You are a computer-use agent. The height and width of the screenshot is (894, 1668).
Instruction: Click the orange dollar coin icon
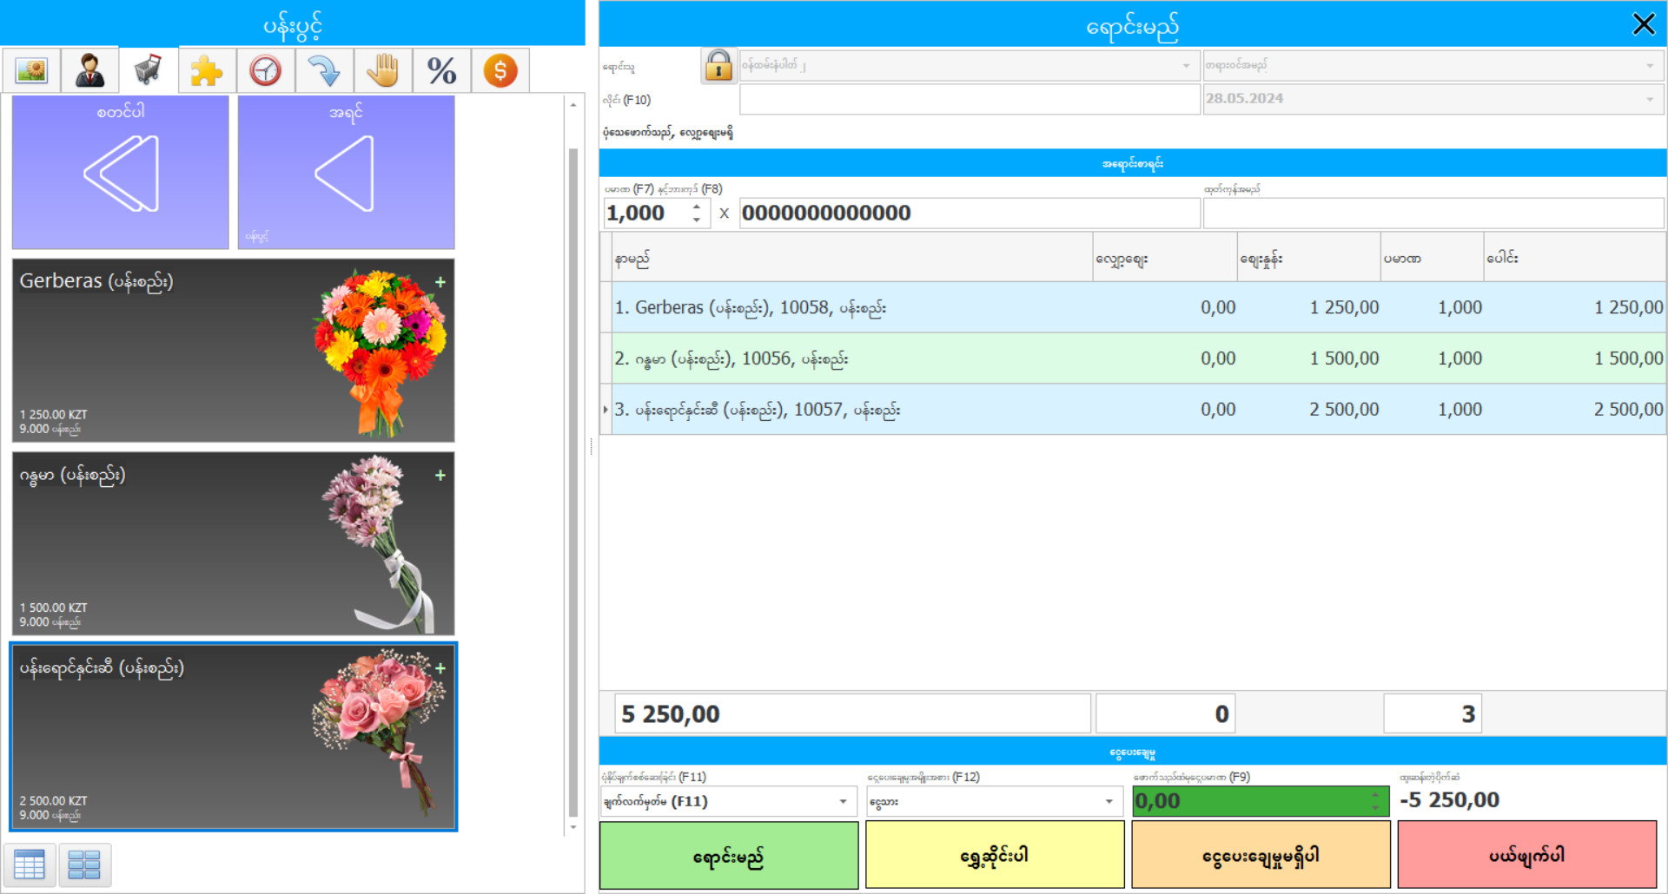(500, 70)
